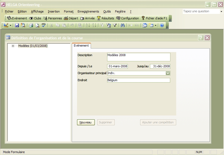Open the Configuration gears button
Viewport: 224px width, 155px height.
point(127,18)
